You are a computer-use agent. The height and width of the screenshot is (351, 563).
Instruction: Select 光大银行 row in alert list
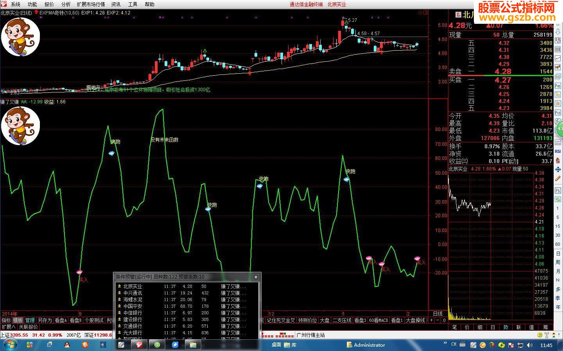(187, 333)
